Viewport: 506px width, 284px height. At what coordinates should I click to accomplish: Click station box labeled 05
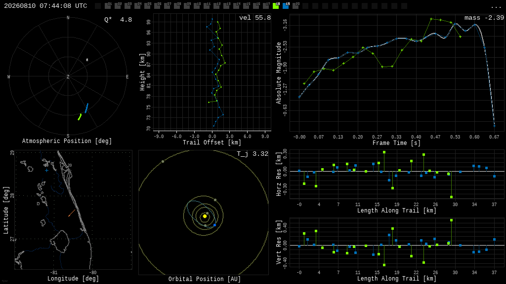coord(147,6)
